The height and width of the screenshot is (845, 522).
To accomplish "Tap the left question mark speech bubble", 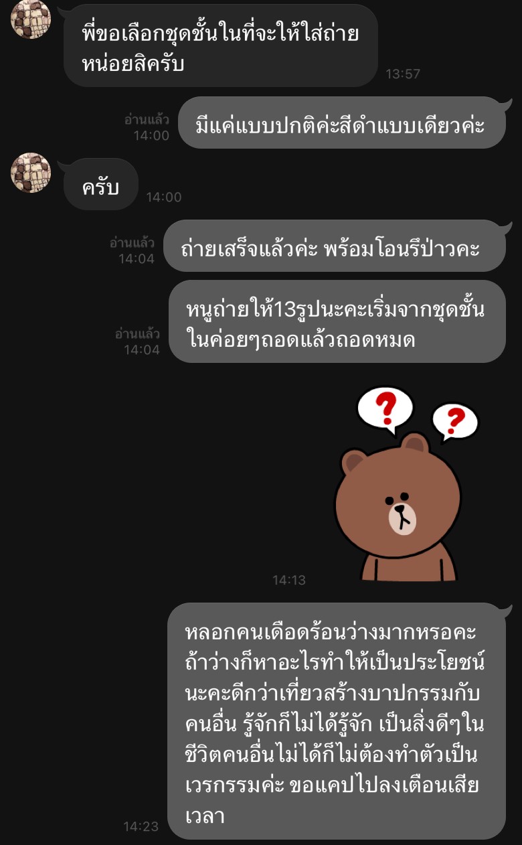I will [x=385, y=408].
